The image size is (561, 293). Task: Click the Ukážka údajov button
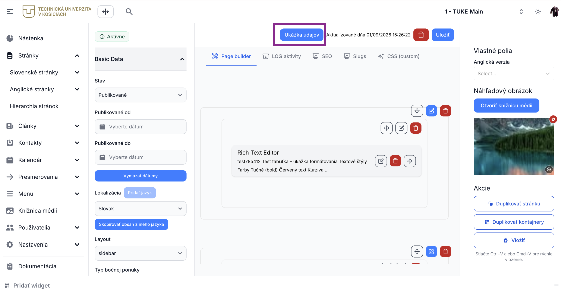pos(302,35)
